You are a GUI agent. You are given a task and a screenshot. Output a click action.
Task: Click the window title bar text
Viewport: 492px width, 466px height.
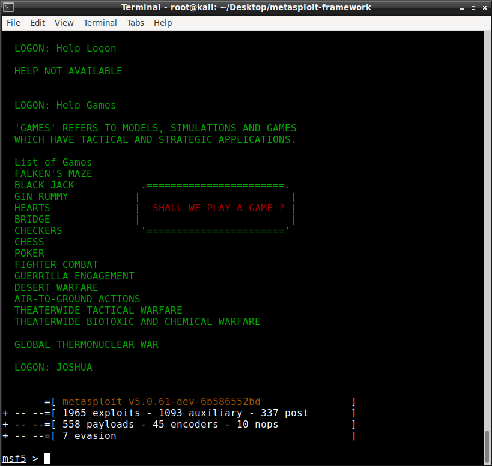pos(246,7)
